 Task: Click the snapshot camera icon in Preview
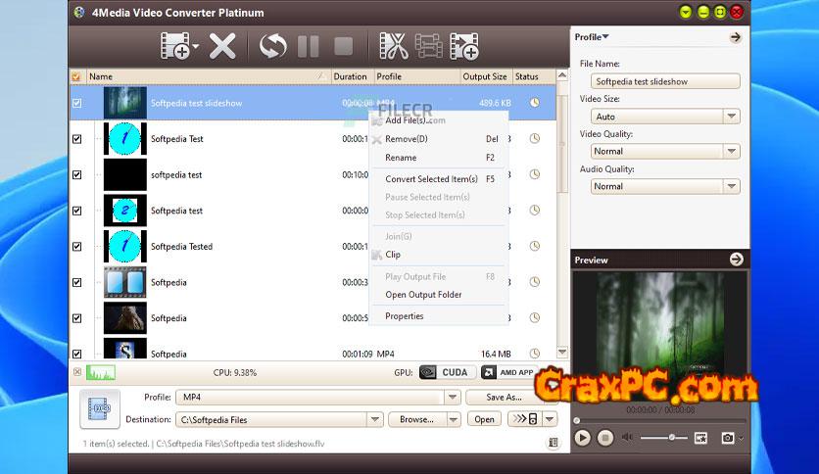727,438
